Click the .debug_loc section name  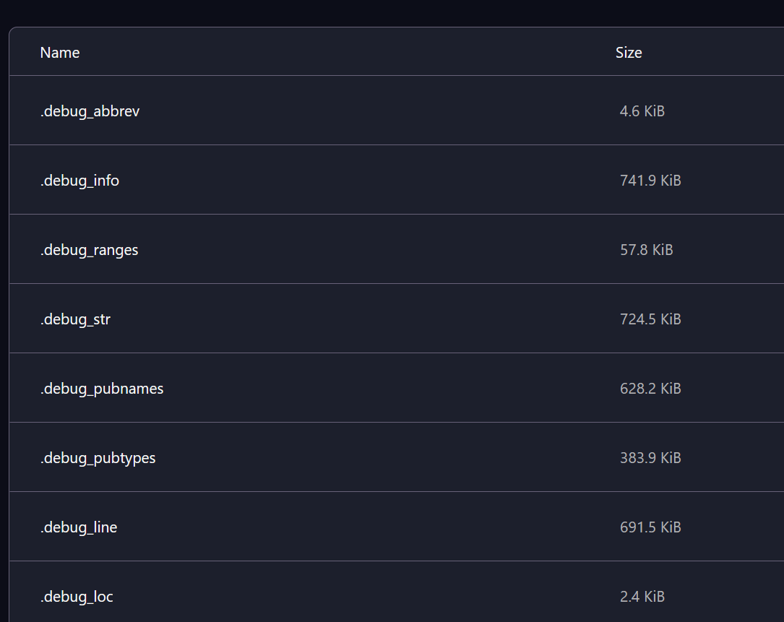point(77,597)
